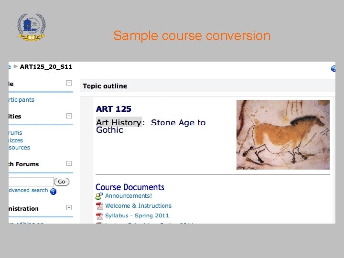Viewport: 344px width, 258px height.
Task: Click the ART125_20_S11 breadcrumb text
Action: click(46, 67)
